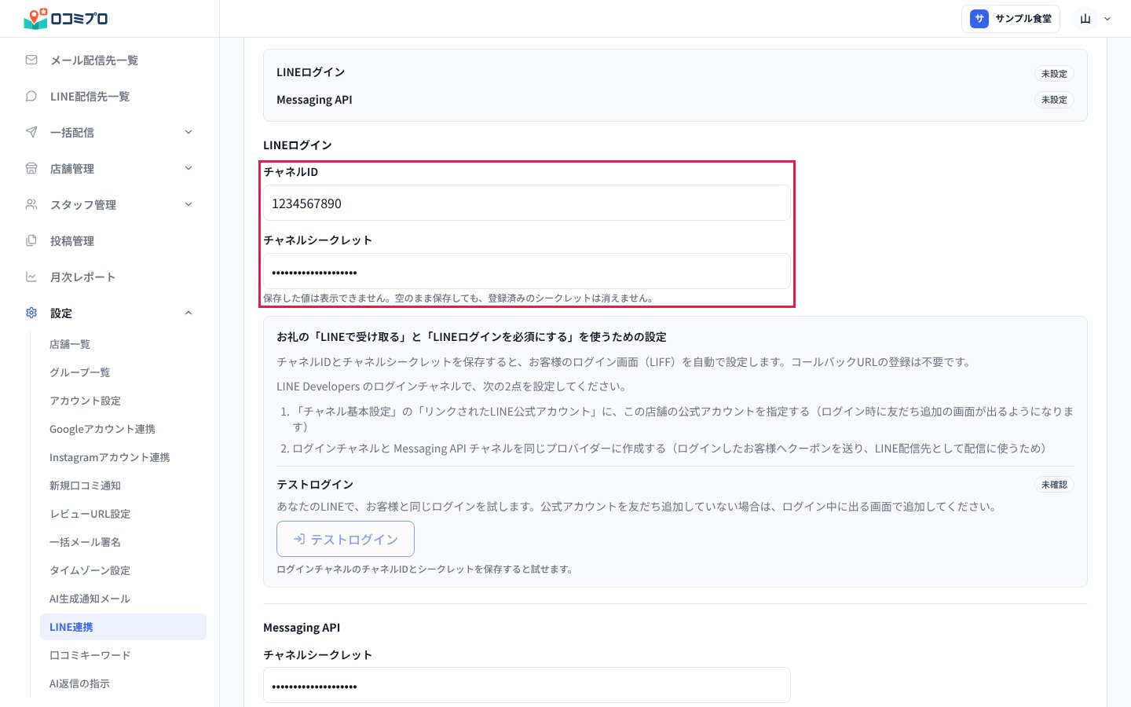Click the Messaging API チャネルシークレット field
1131x707 pixels.
[x=527, y=685]
